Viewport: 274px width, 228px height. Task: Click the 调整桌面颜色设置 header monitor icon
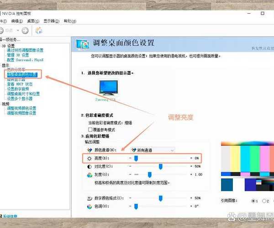tap(83, 45)
